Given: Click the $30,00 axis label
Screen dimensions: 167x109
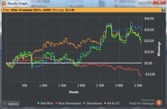Looking at the screenshot, I should (149, 30).
